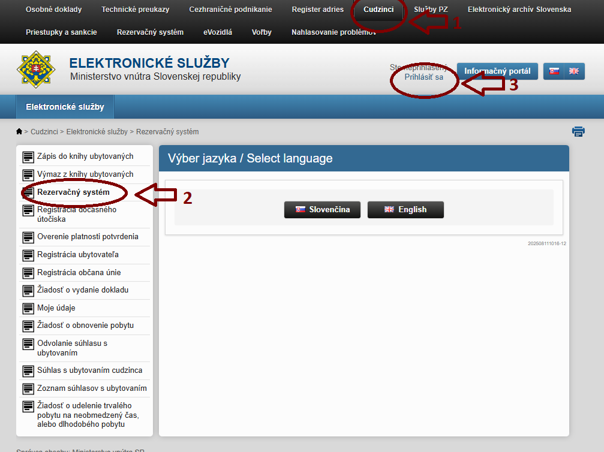Select the Slovenčina language button
This screenshot has width=604, height=452.
point(321,210)
